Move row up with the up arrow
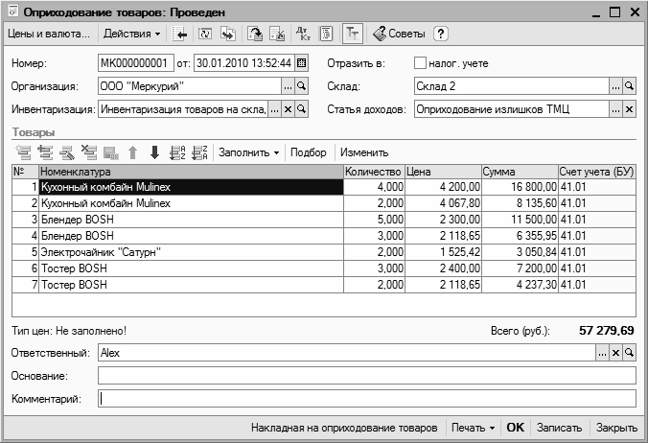648x443 pixels. click(132, 152)
